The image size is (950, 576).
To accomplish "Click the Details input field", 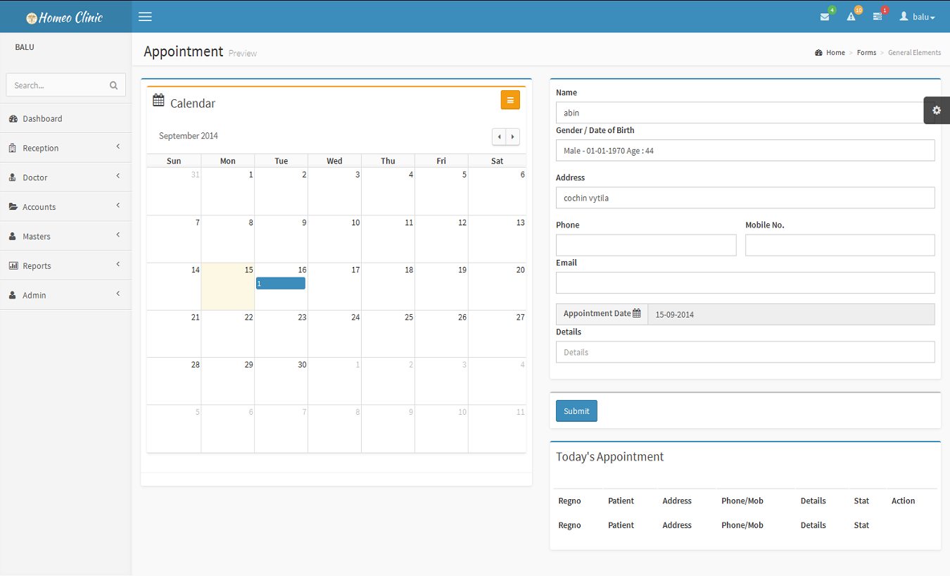I will [x=745, y=352].
